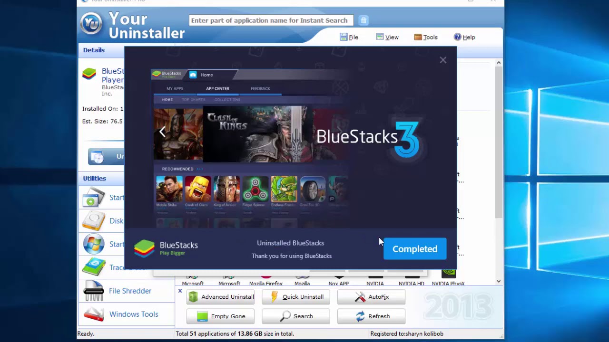
Task: Click the Windows Start Menu orb icon
Action: click(94, 244)
